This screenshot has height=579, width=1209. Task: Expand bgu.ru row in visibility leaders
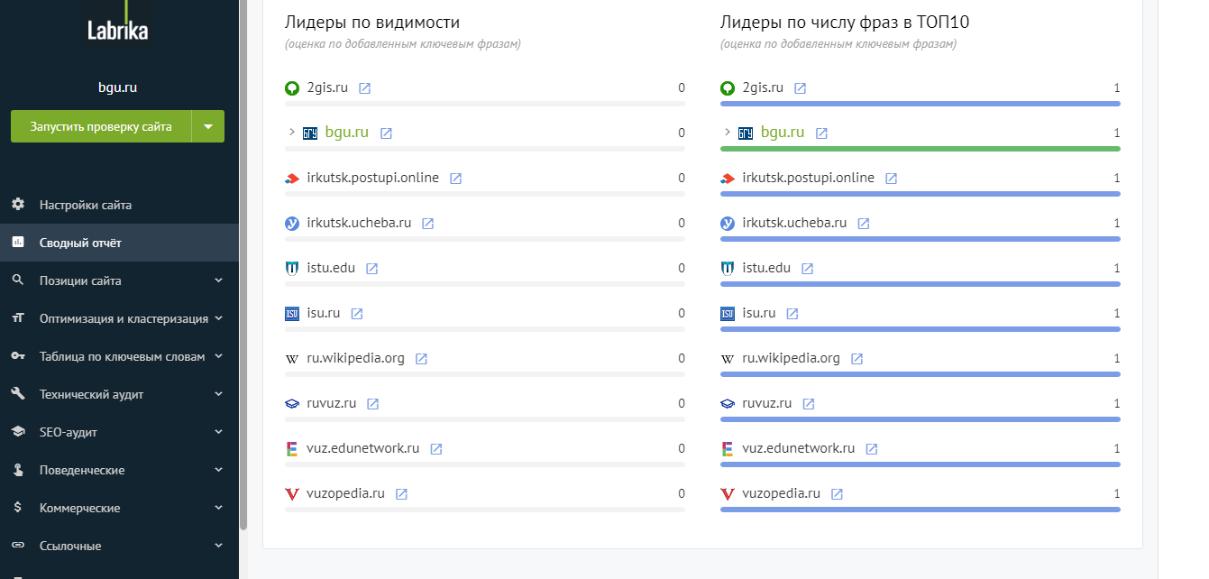click(292, 133)
